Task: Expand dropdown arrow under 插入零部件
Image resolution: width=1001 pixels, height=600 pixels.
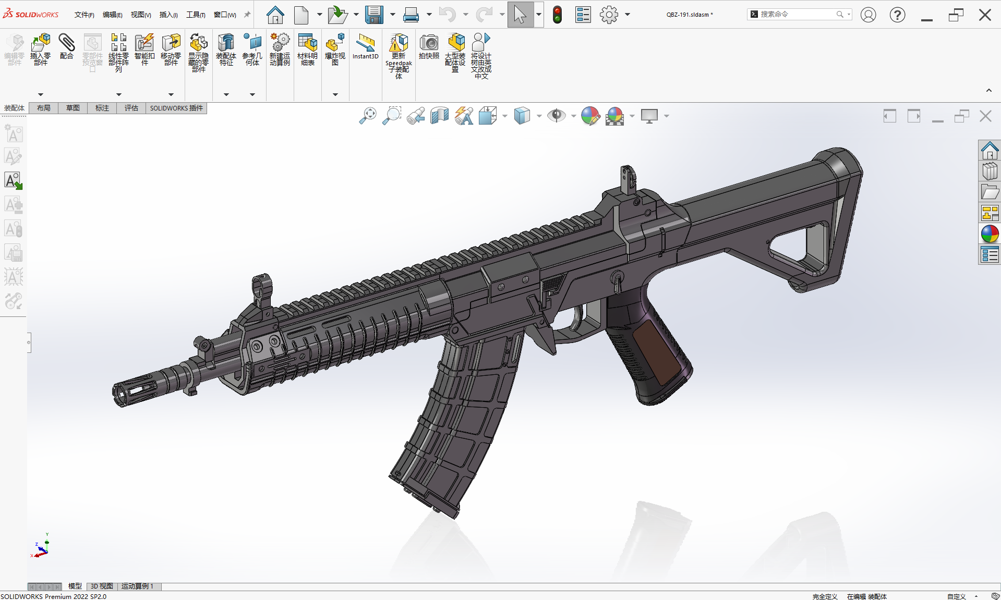Action: (x=41, y=94)
